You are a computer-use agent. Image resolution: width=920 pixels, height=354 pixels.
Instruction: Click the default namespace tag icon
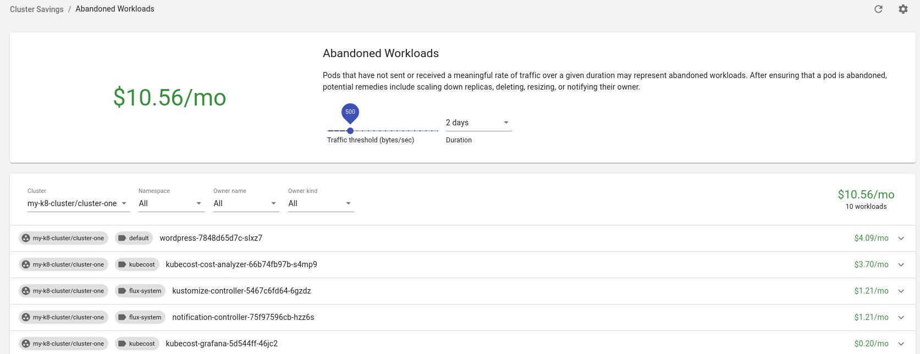click(x=122, y=238)
